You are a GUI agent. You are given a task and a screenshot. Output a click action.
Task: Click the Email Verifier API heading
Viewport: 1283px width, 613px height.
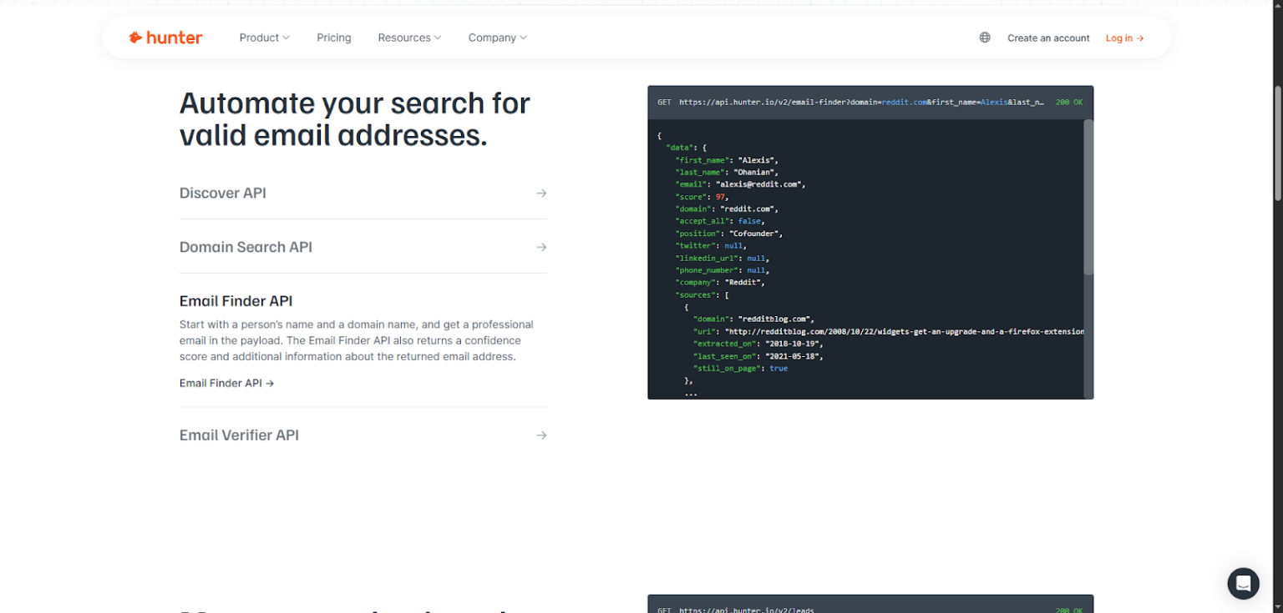[239, 435]
